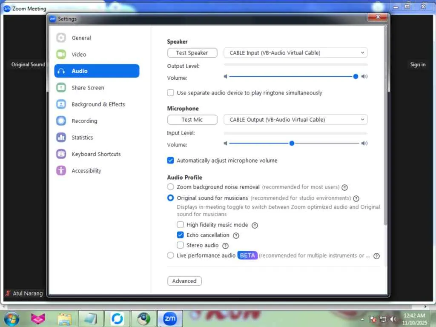Click help icon next to Live performance audio
Screen dimensions: 436x327
tap(376, 256)
